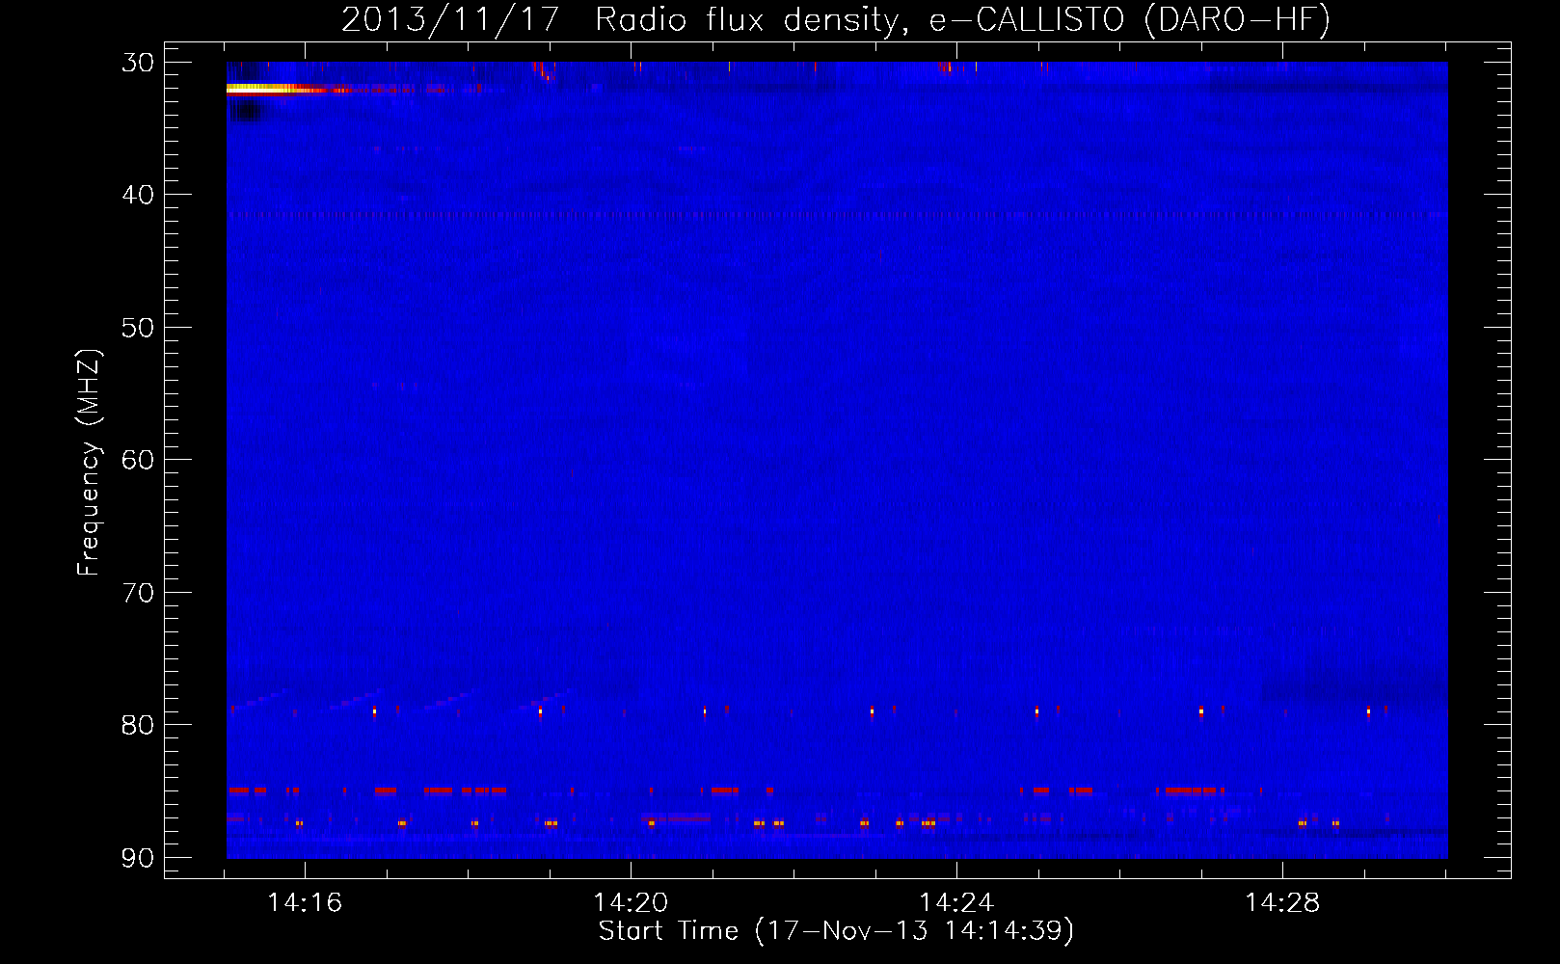The width and height of the screenshot is (1560, 964).
Task: Click the 60 frequency tick label
Action: tap(138, 460)
